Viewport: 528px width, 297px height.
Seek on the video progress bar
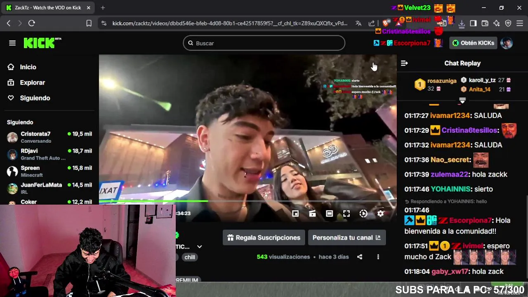pyautogui.click(x=247, y=202)
